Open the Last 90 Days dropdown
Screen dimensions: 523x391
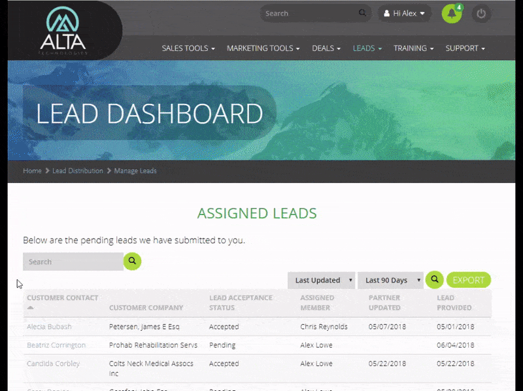point(390,280)
